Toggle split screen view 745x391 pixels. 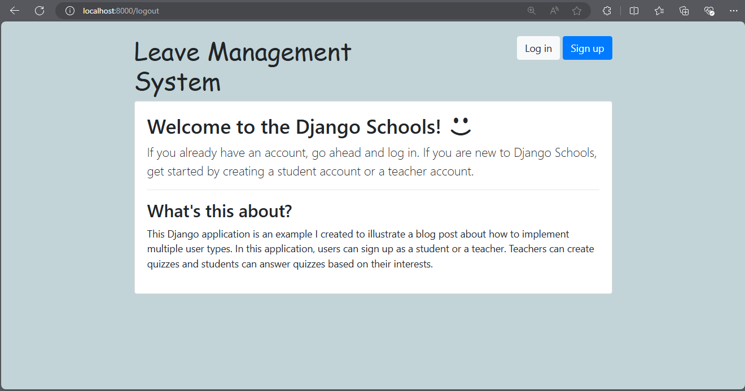click(634, 11)
